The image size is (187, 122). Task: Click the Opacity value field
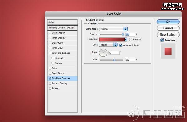click(130, 35)
